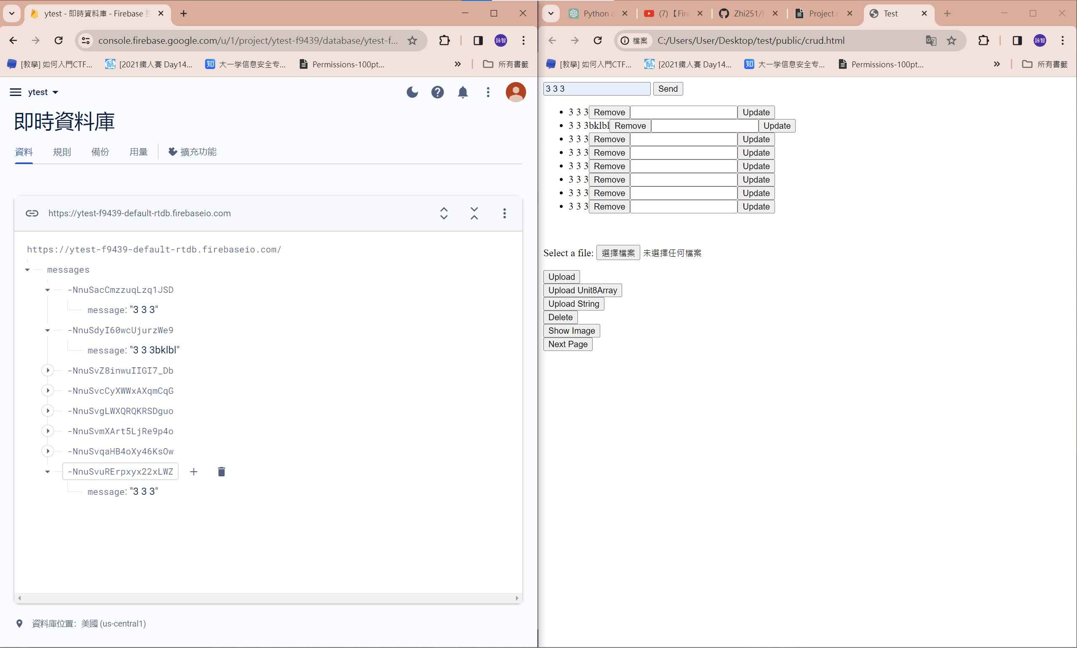Toggle dark mode moon icon

click(x=412, y=92)
